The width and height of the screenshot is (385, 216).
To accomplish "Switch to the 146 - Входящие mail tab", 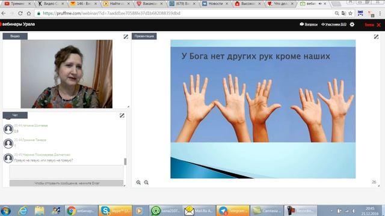I will click(x=83, y=4).
